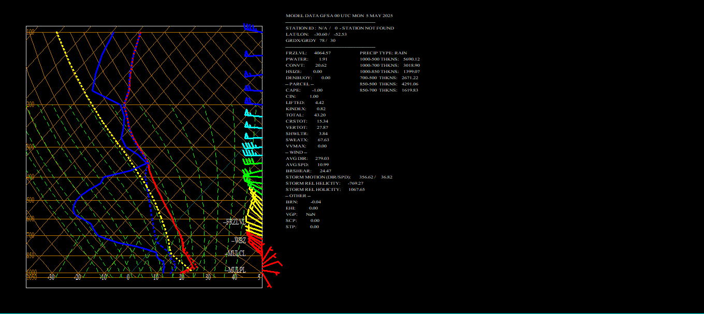
Task: Click the EHI 0.00 entry
Action: pyautogui.click(x=302, y=208)
